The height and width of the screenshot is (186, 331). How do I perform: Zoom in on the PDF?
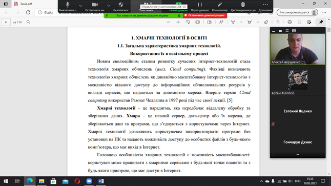(x=178, y=22)
